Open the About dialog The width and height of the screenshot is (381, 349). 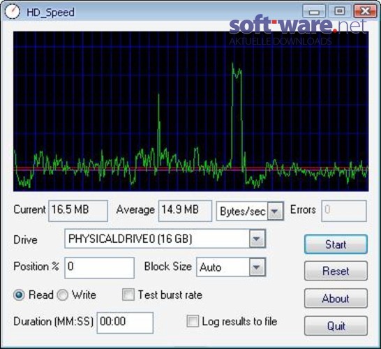tap(336, 298)
